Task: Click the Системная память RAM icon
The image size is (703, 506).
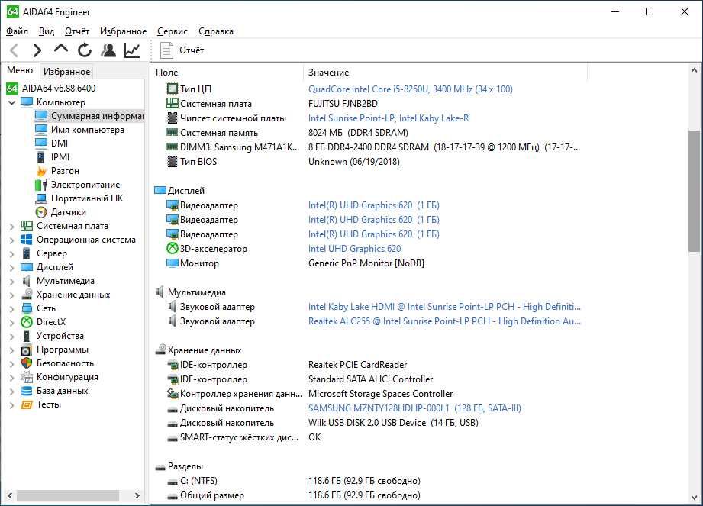Action: point(173,132)
